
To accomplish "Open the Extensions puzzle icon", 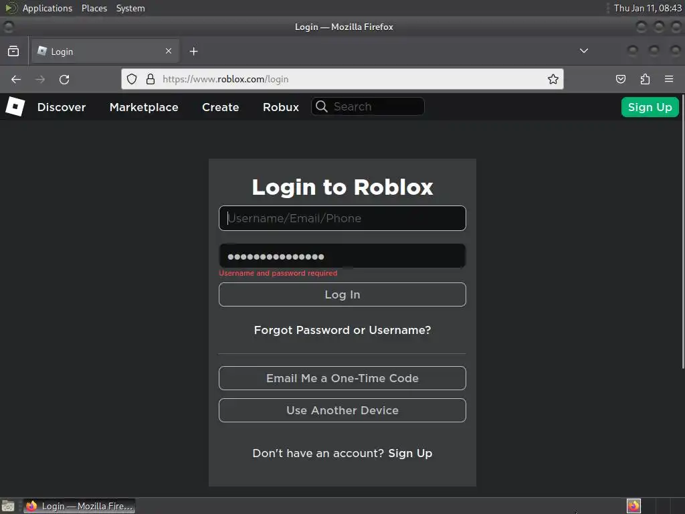I will point(645,79).
